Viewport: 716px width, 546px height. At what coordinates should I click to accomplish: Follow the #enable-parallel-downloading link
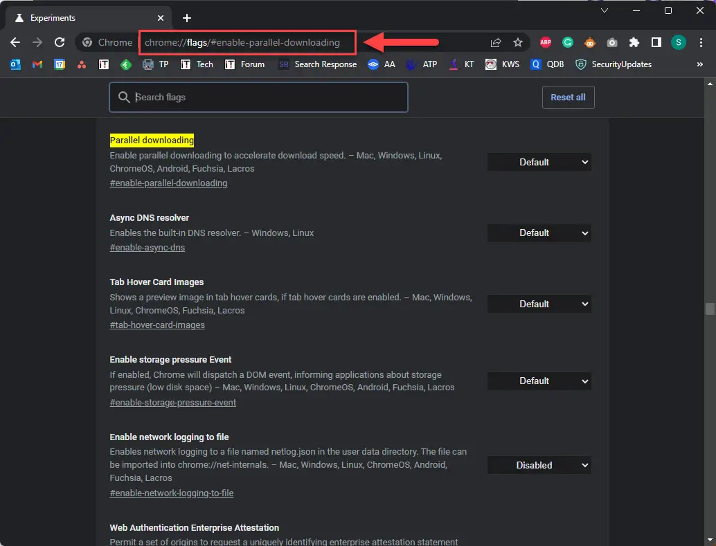[168, 183]
